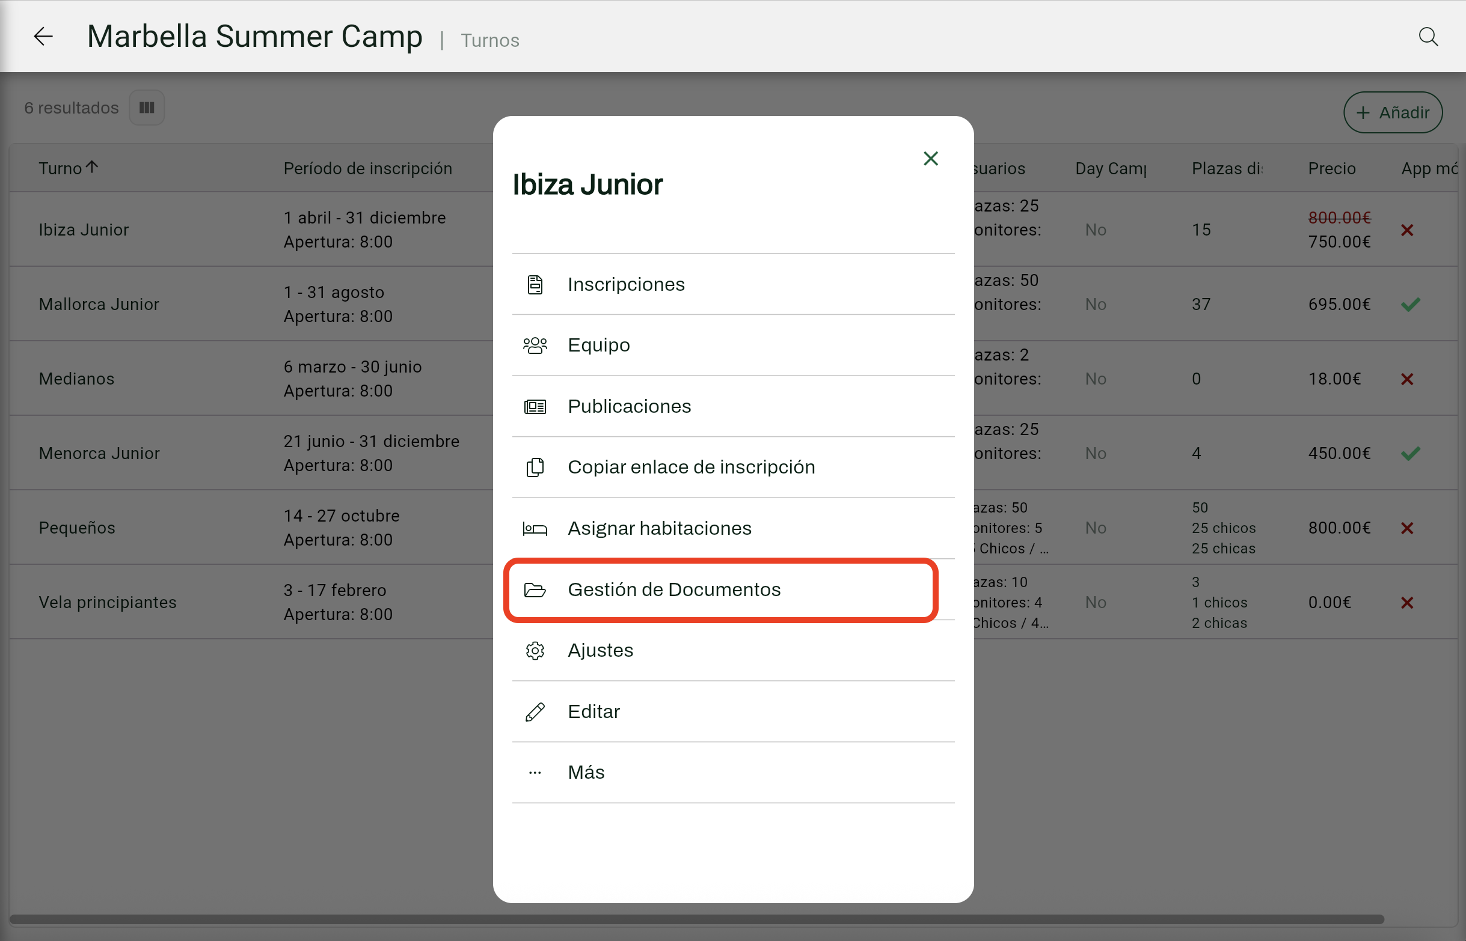
Task: Click the Equipo people icon
Action: coord(535,346)
